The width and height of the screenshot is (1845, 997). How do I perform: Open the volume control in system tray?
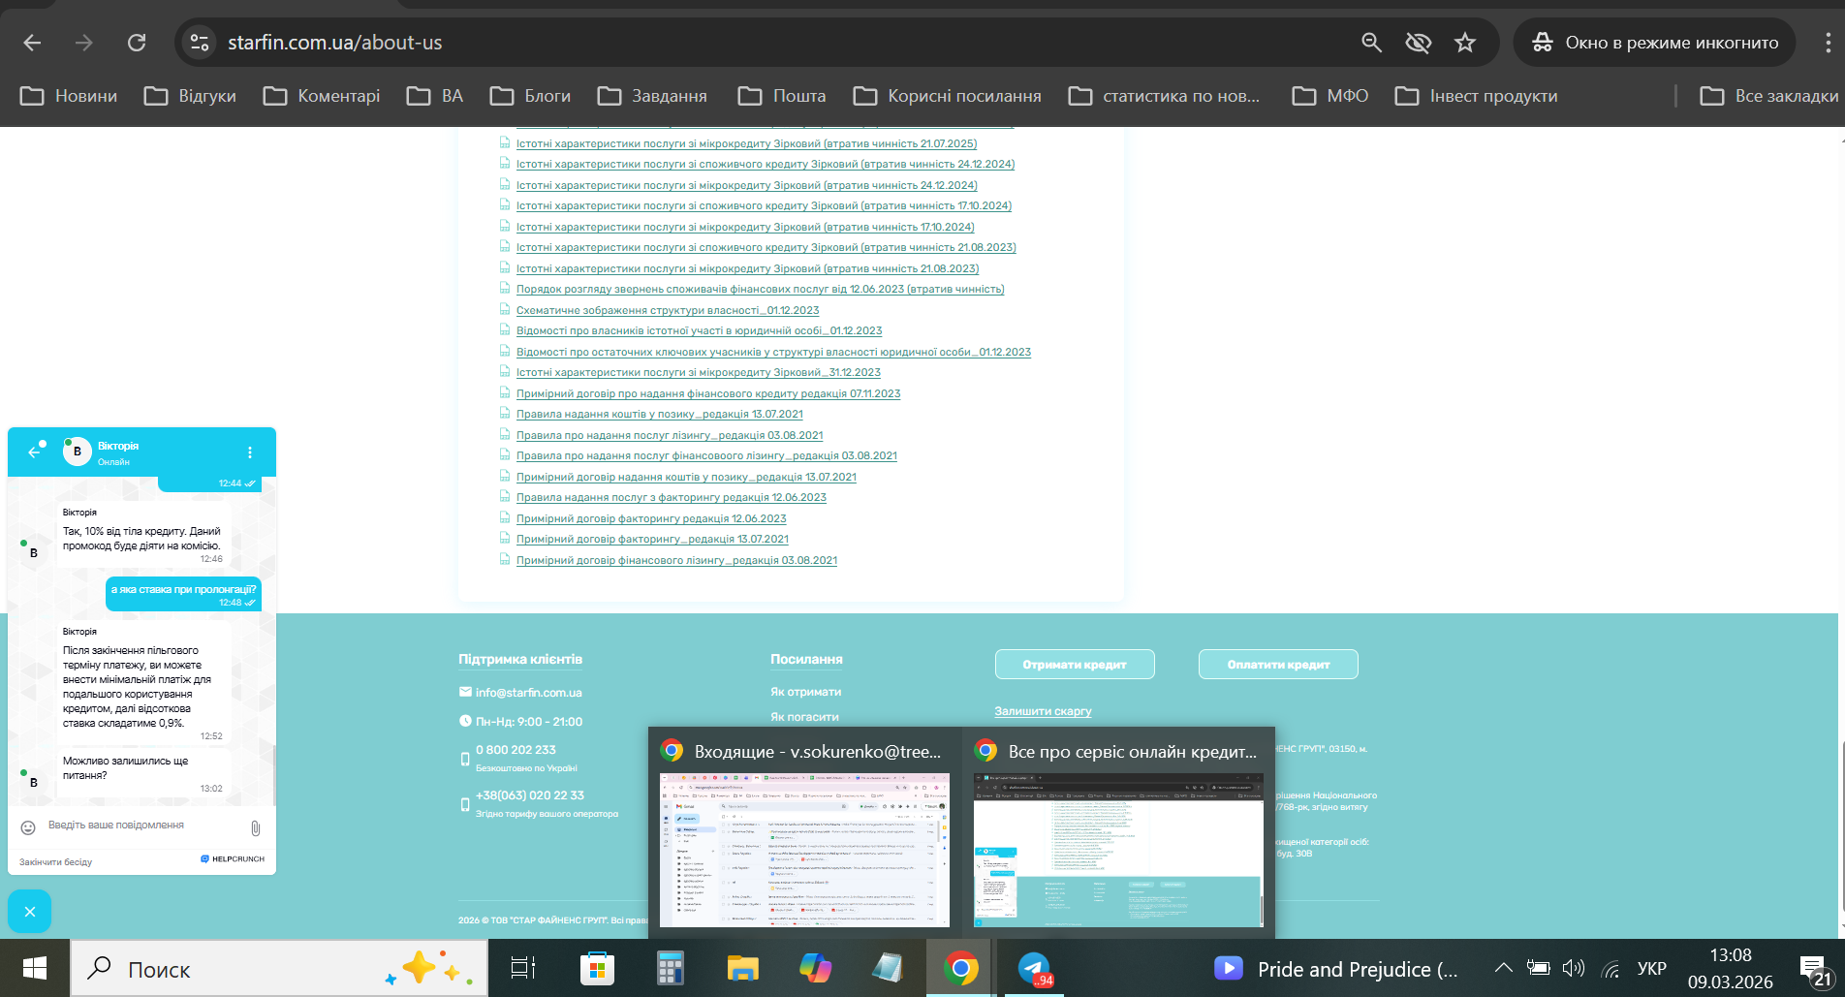point(1574,968)
